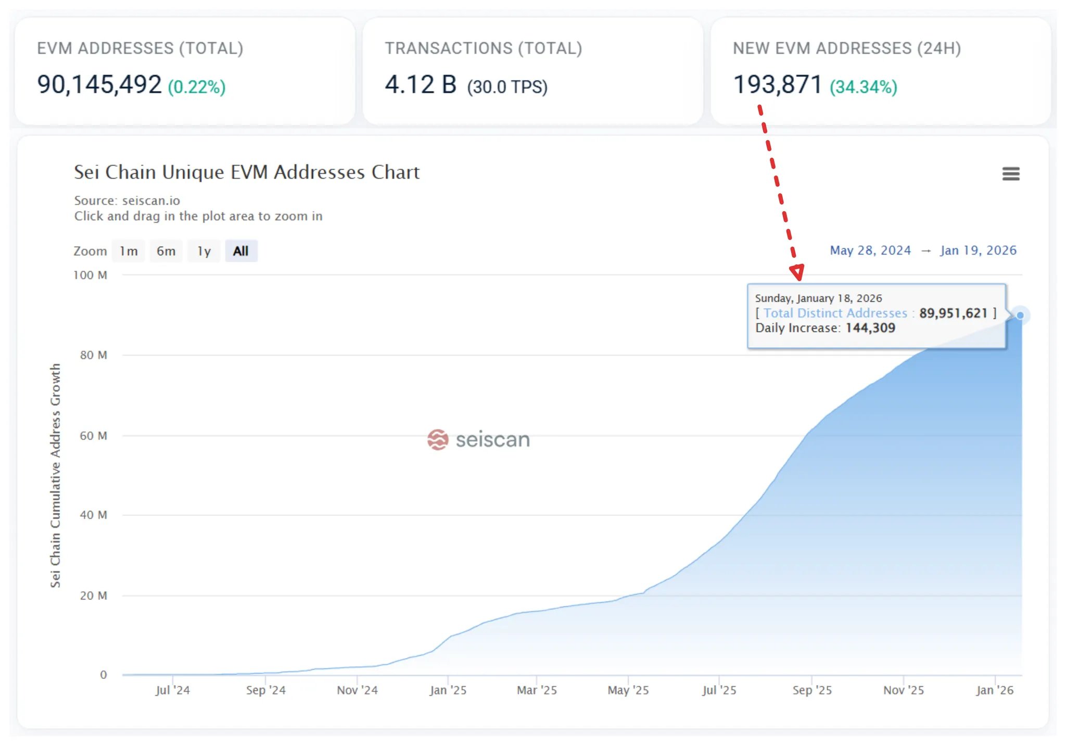Click the Total Distinct Addresses tooltip label
The width and height of the screenshot is (1066, 745).
tap(835, 313)
